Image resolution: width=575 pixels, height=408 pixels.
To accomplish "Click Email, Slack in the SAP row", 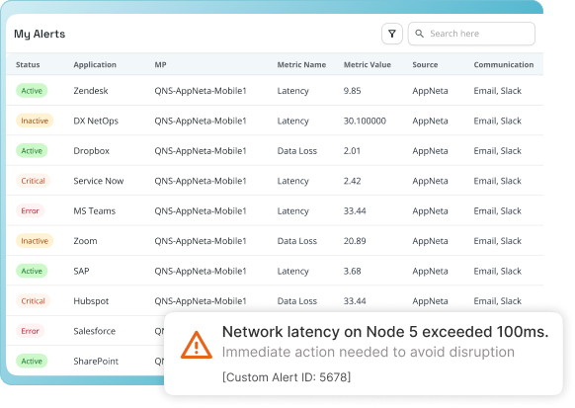I will (x=497, y=271).
